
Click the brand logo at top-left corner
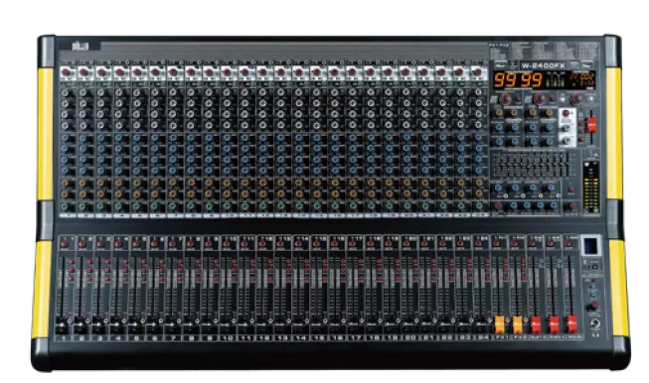(x=80, y=46)
